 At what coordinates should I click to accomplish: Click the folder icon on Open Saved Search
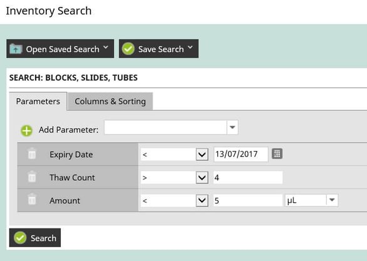coord(16,49)
